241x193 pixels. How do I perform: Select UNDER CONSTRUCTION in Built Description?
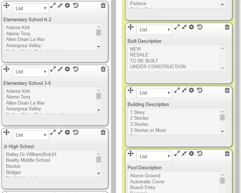click(158, 67)
